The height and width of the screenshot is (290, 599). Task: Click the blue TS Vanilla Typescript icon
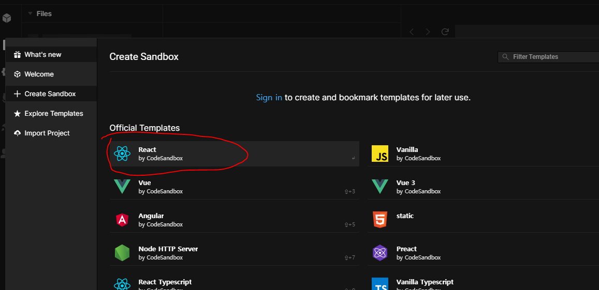pos(379,284)
